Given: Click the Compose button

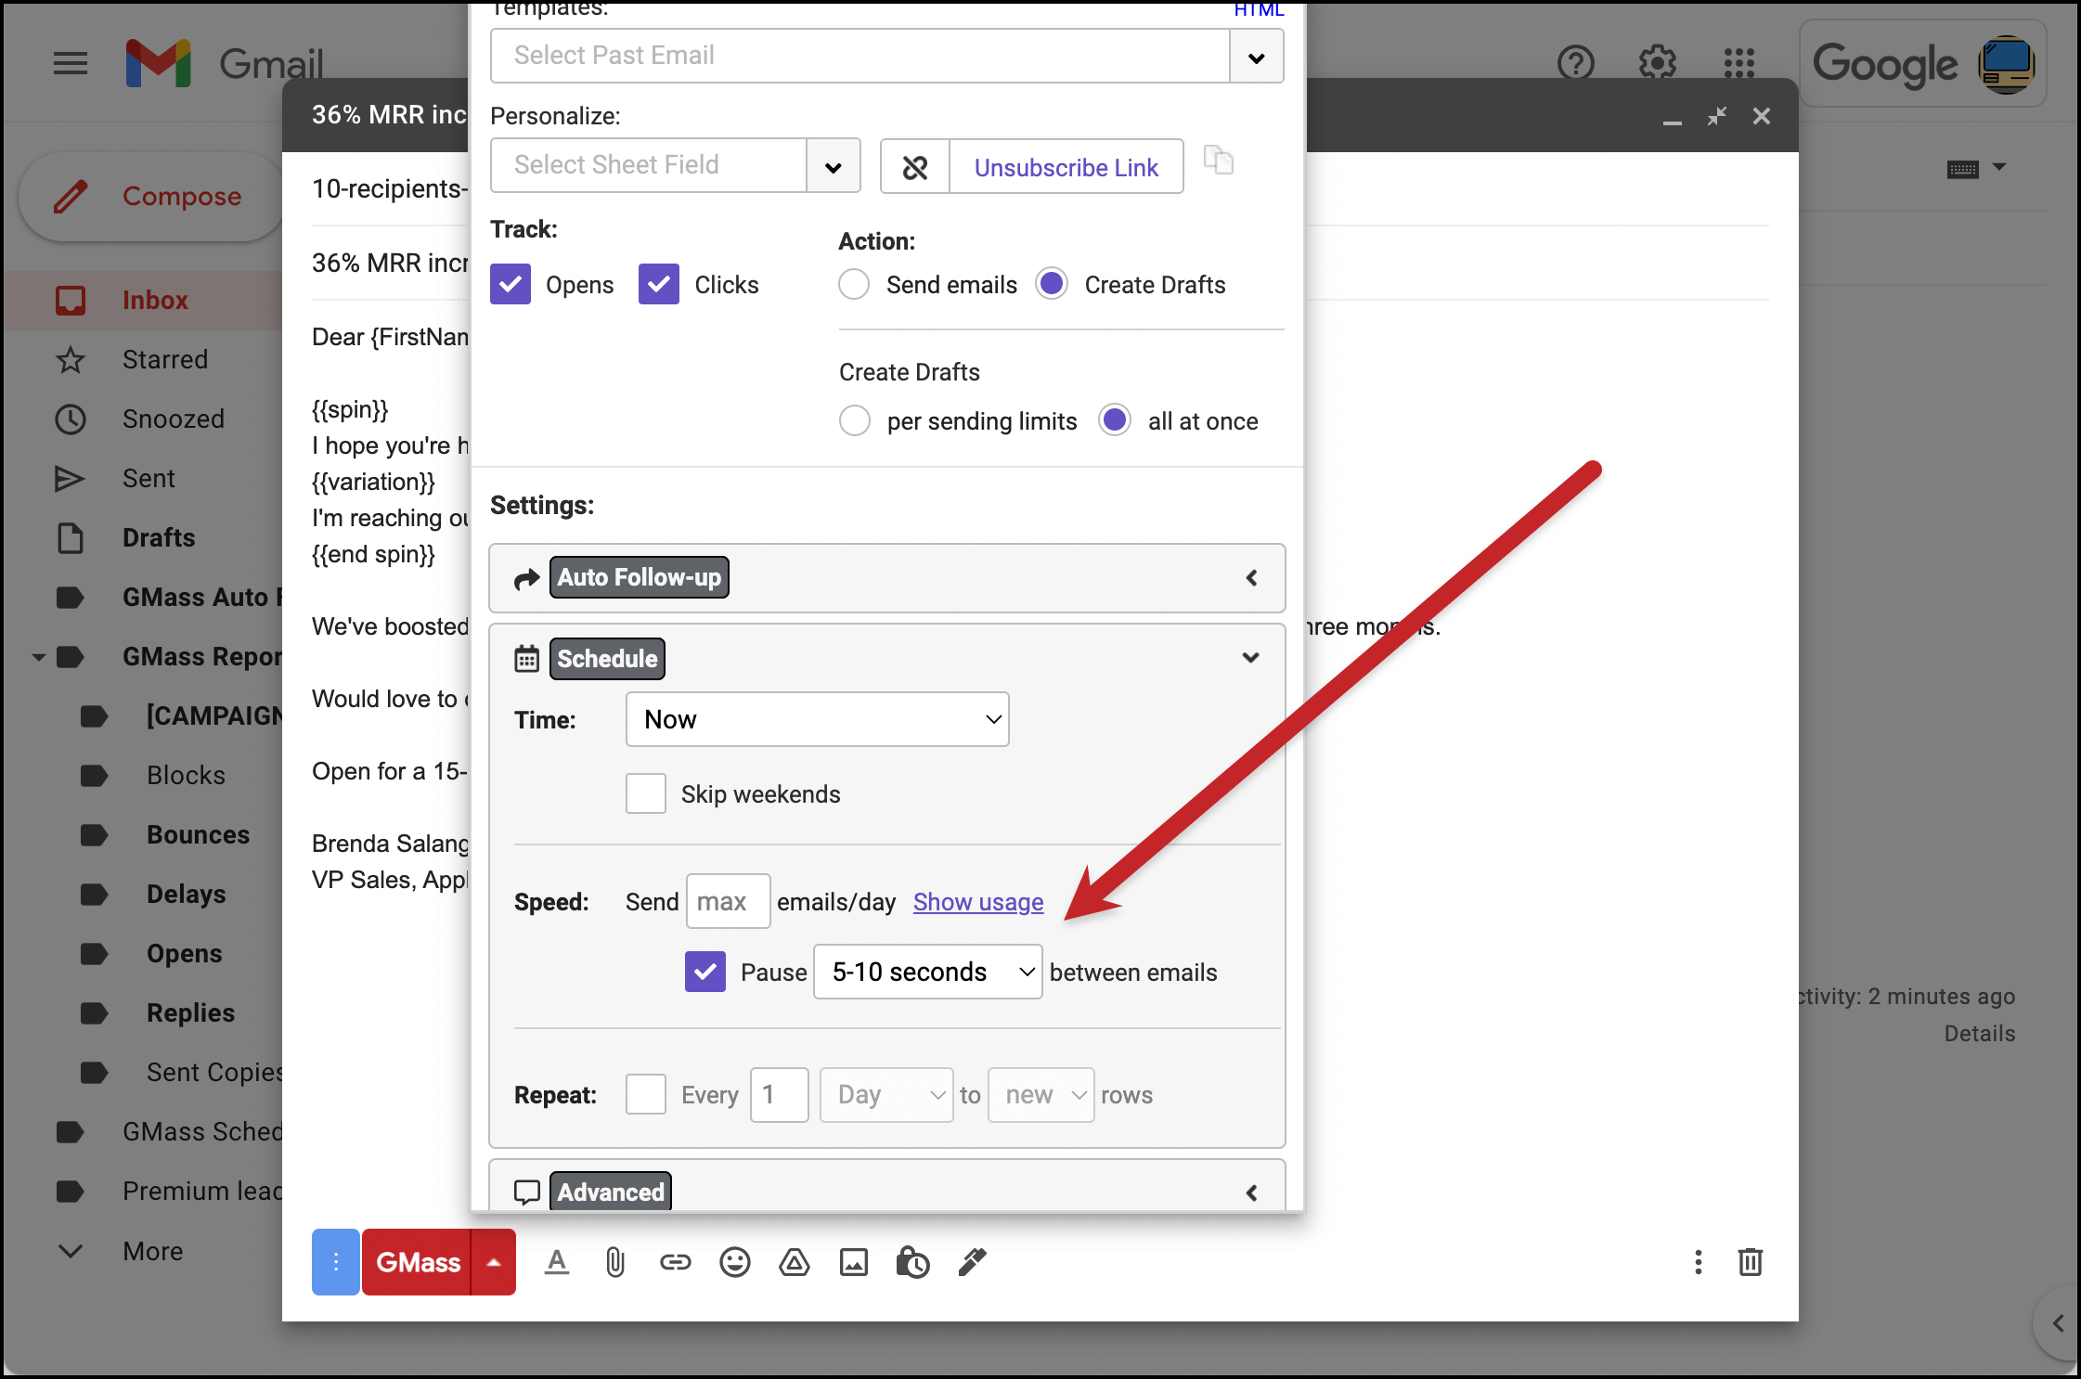Looking at the screenshot, I should tap(151, 197).
